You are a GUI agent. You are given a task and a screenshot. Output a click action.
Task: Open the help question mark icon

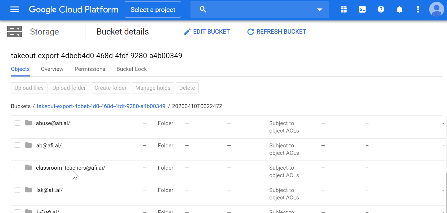click(x=381, y=10)
